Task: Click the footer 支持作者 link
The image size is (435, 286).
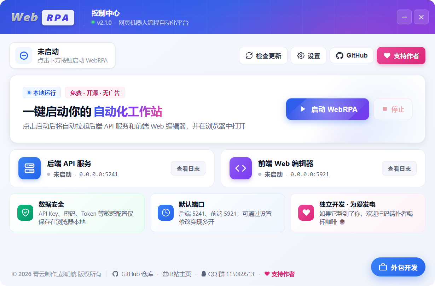Action: click(280, 274)
